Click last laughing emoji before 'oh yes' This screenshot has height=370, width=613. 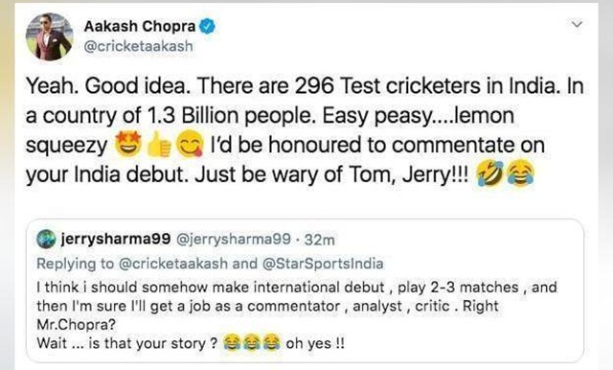271,343
